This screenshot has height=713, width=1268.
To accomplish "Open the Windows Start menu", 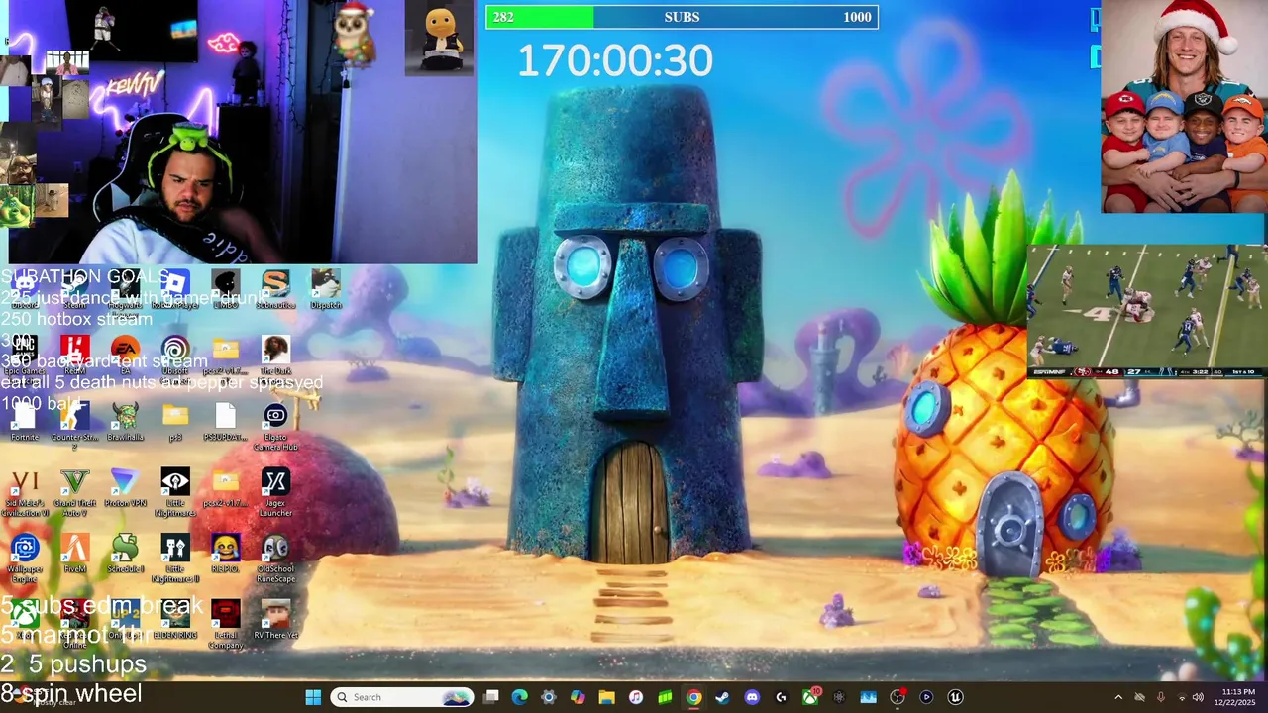I will point(313,697).
